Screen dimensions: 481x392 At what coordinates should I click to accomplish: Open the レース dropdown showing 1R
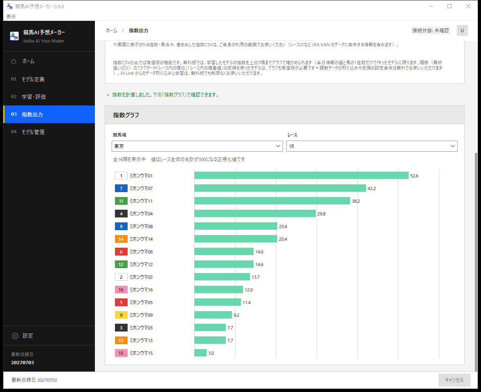point(372,146)
